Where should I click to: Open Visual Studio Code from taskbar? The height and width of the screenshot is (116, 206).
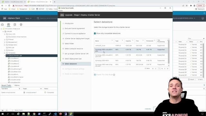(55, 114)
